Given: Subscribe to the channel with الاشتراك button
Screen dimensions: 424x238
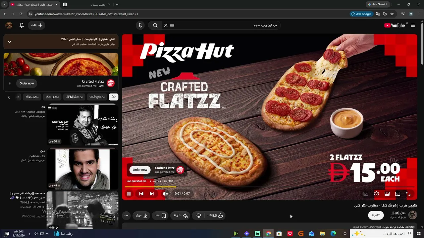Looking at the screenshot, I should coord(376,215).
